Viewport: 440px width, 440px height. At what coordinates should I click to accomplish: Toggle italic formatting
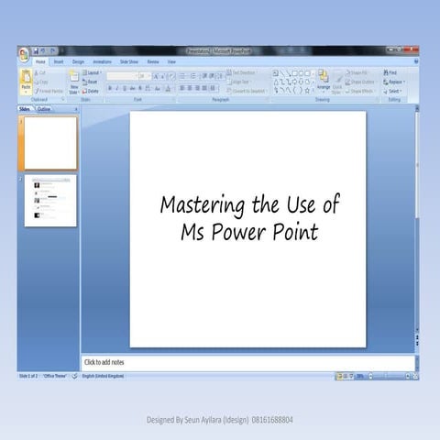tap(117, 89)
